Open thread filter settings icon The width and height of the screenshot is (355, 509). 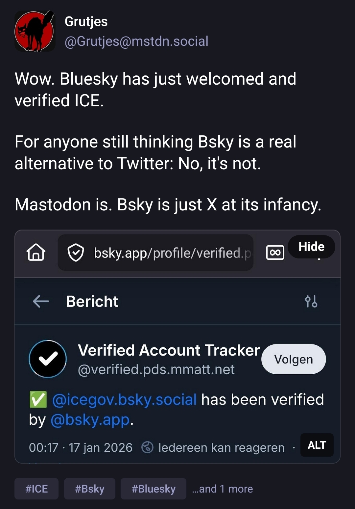(311, 301)
